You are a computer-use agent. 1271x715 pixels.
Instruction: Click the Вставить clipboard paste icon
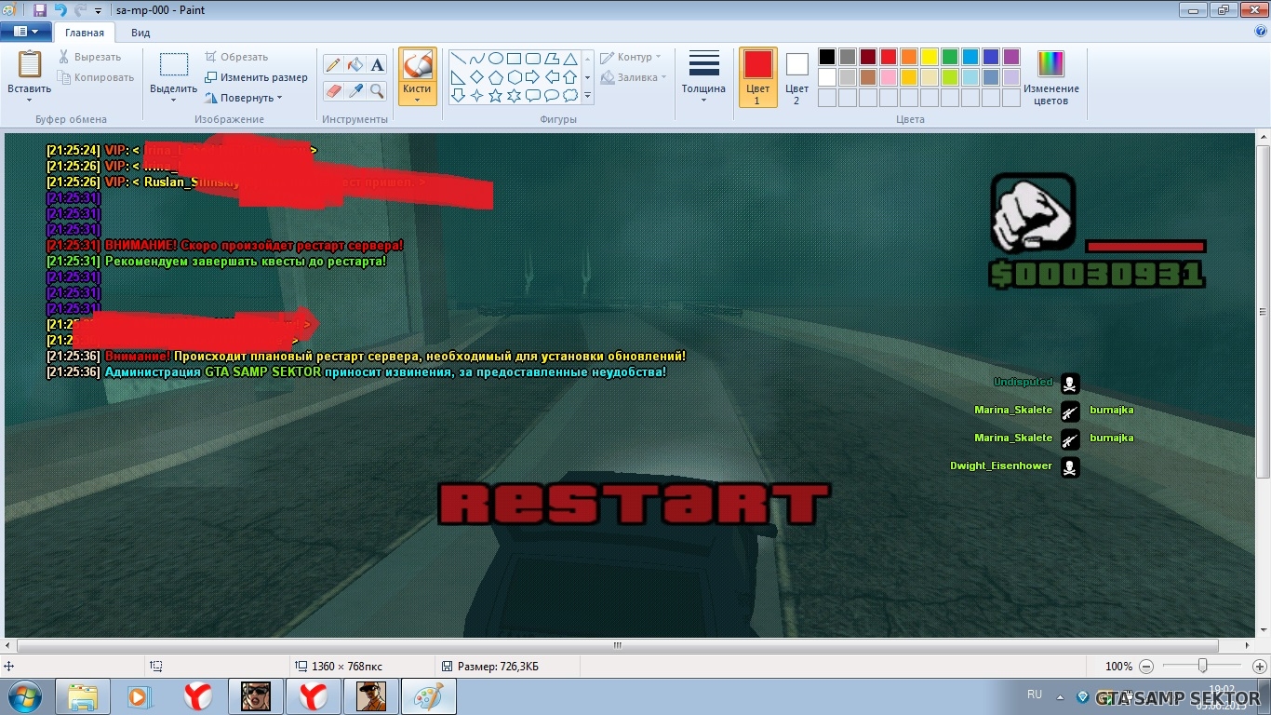30,64
